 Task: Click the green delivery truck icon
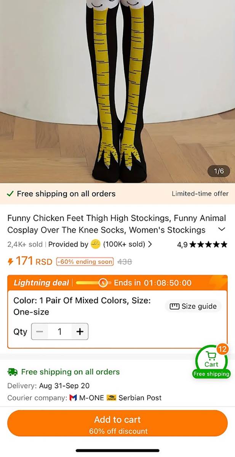(13, 372)
